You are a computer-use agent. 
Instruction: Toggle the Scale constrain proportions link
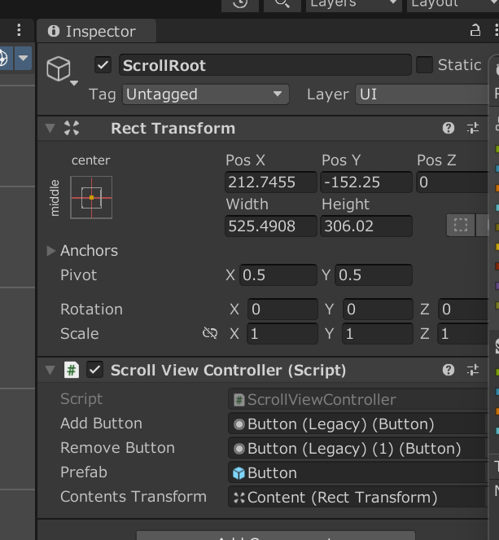[x=210, y=333]
